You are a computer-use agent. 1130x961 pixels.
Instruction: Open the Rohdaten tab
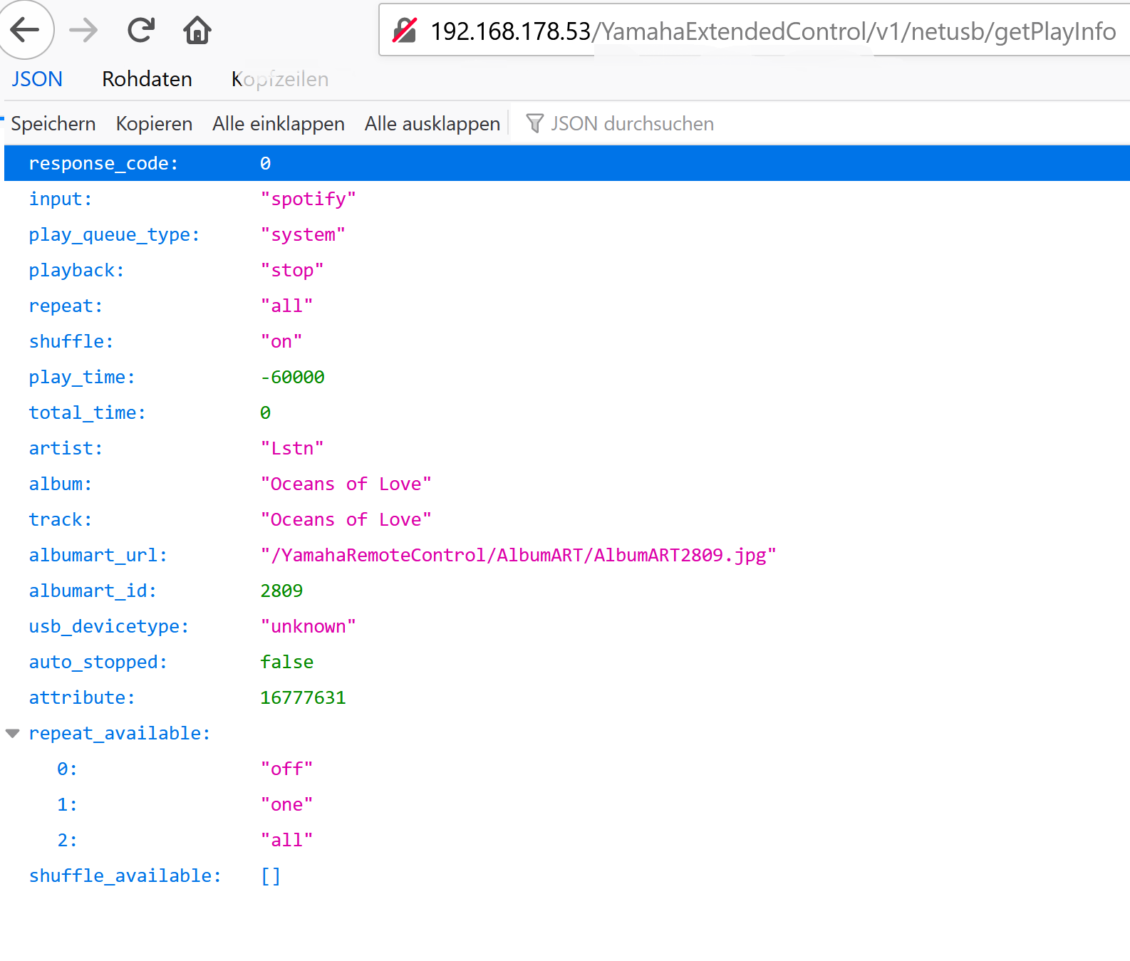click(147, 79)
